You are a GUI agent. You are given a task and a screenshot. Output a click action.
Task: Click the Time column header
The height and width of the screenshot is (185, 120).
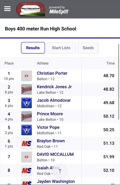[x=110, y=63]
